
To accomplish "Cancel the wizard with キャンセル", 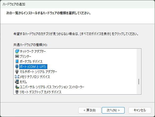I will [x=140, y=110].
